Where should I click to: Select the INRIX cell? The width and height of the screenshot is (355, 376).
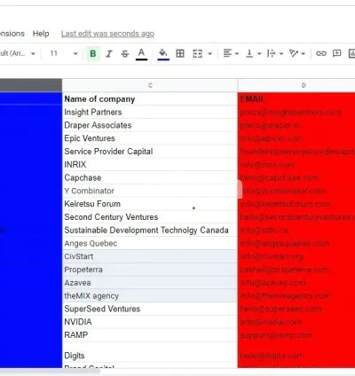coord(150,164)
